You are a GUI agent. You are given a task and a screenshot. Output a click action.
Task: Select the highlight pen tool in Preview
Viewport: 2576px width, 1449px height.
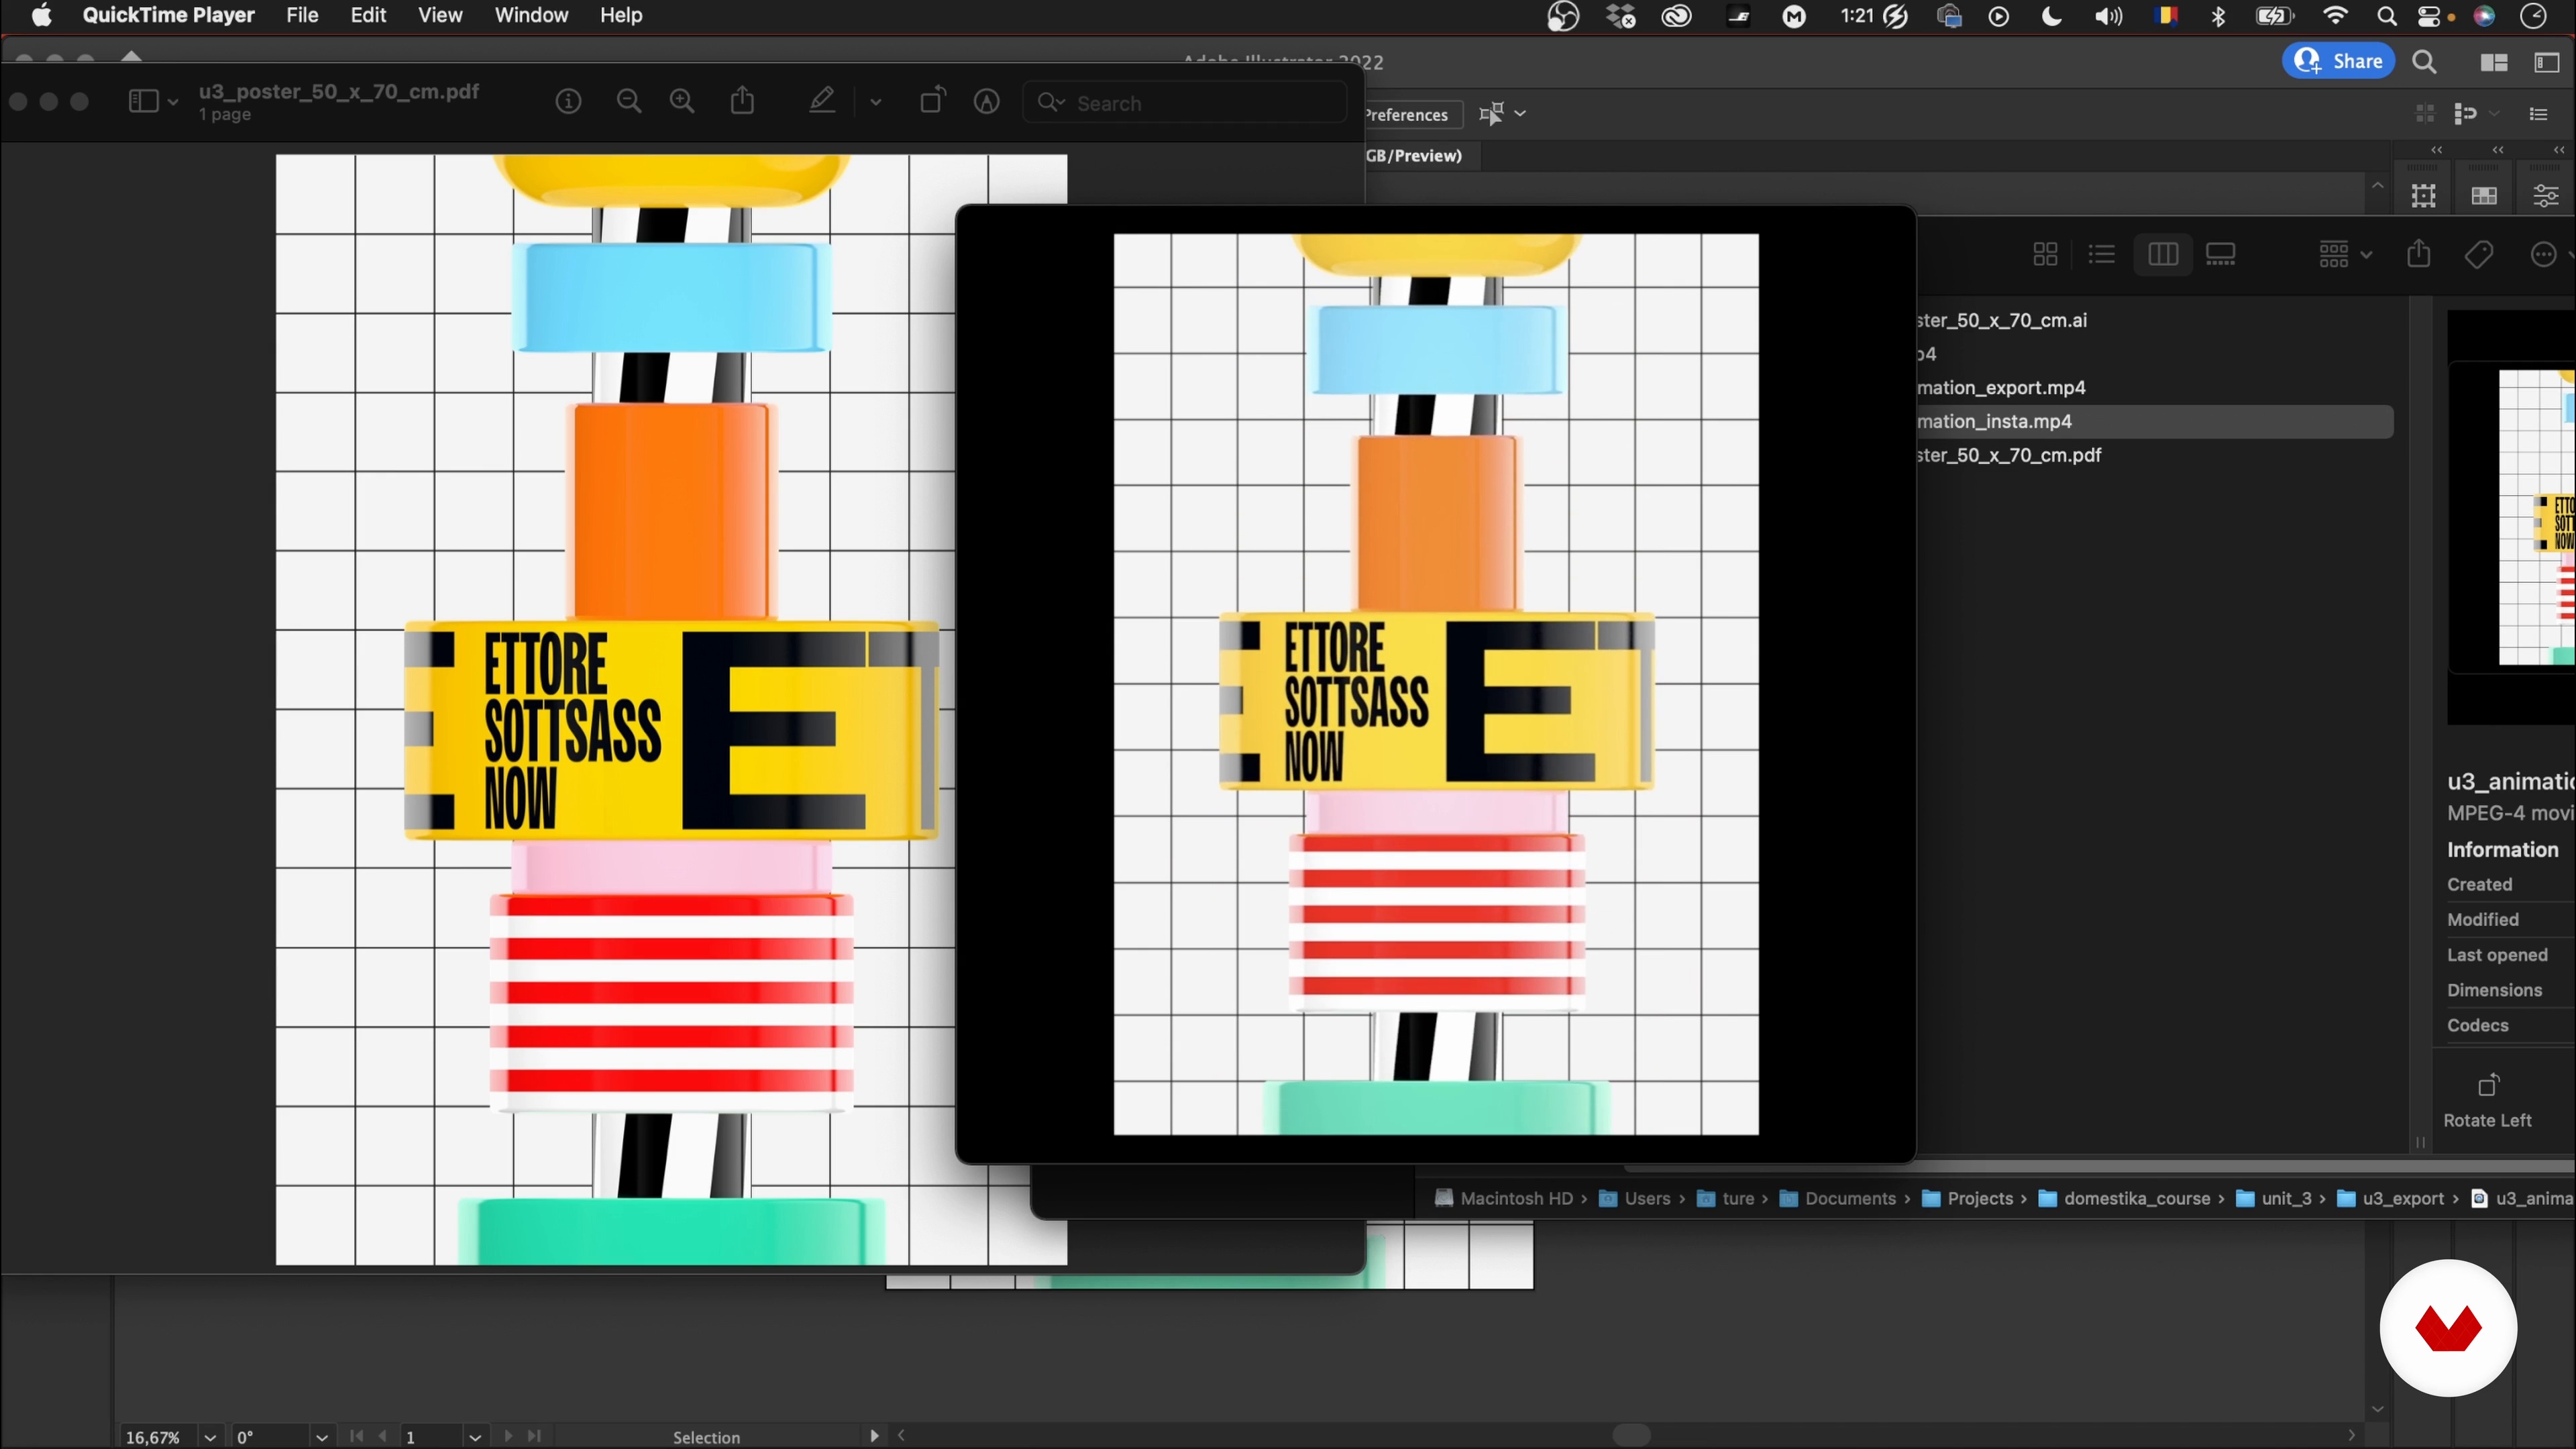822,101
